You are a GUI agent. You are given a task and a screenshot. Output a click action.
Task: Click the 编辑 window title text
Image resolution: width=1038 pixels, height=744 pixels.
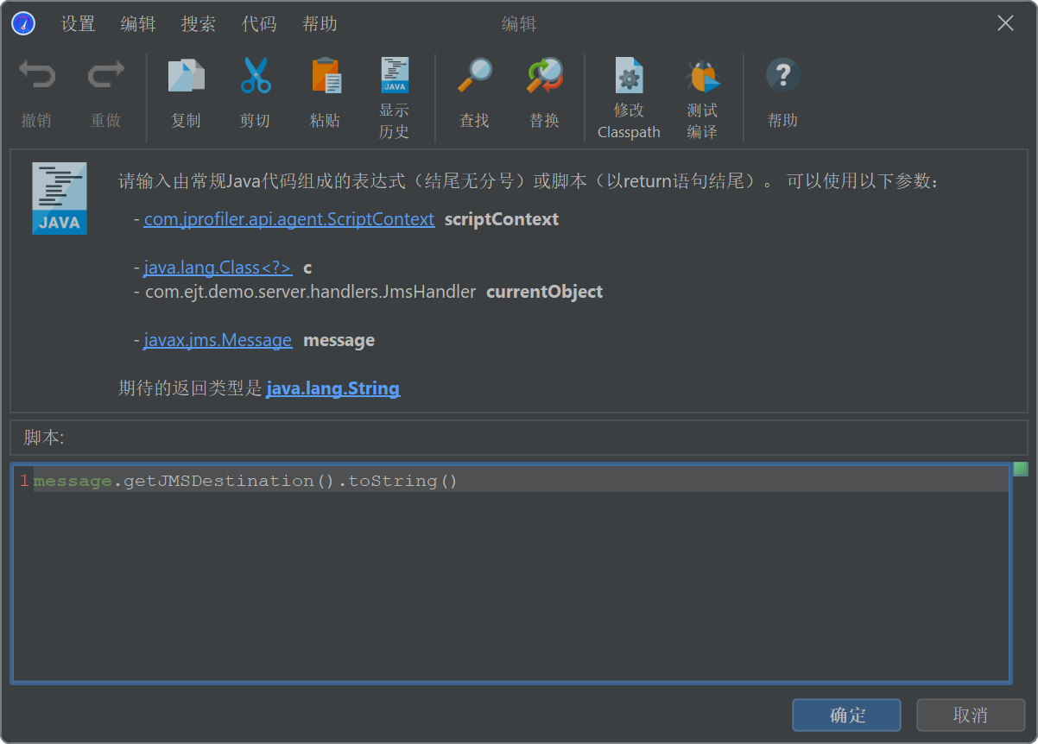click(519, 24)
